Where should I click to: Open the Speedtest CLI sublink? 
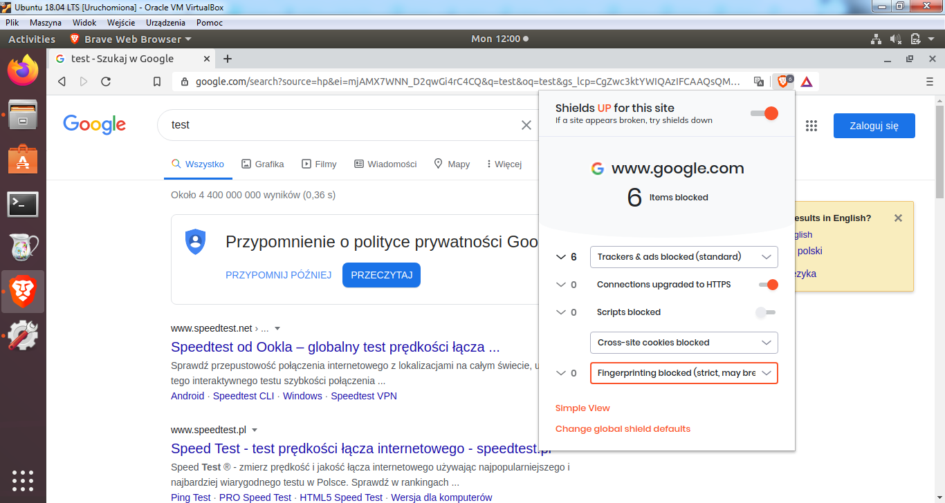(x=244, y=396)
